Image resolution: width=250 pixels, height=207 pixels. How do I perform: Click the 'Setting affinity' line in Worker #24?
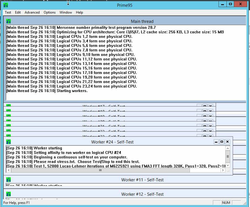pyautogui.click(x=63, y=153)
